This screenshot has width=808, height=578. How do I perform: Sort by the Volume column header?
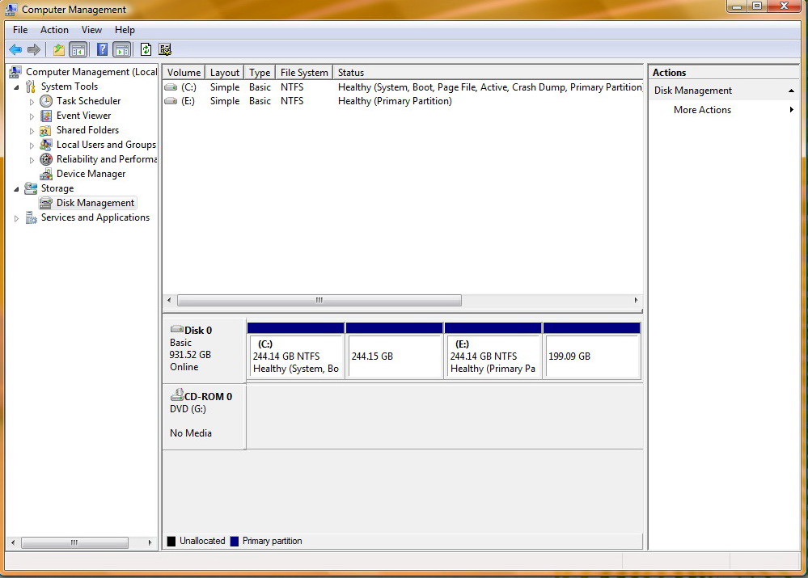(184, 73)
